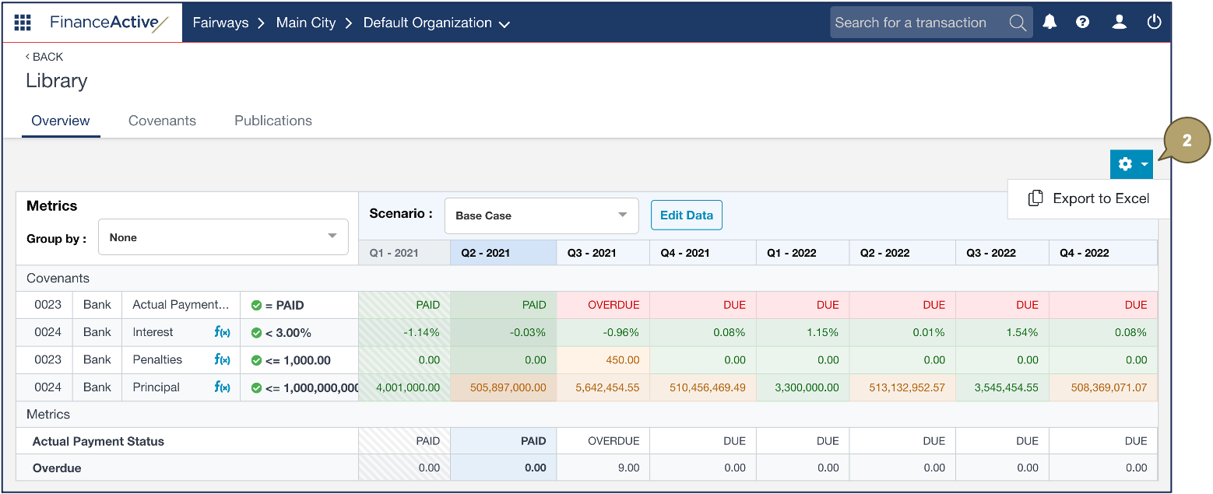This screenshot has height=494, width=1213.
Task: Select Export to Excel menu option
Action: click(1089, 198)
